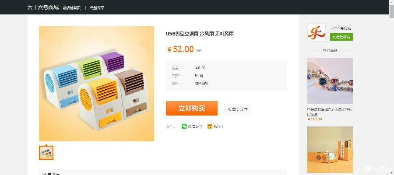Click the green WeChat Pay icon
The height and width of the screenshot is (175, 394).
[x=184, y=126]
